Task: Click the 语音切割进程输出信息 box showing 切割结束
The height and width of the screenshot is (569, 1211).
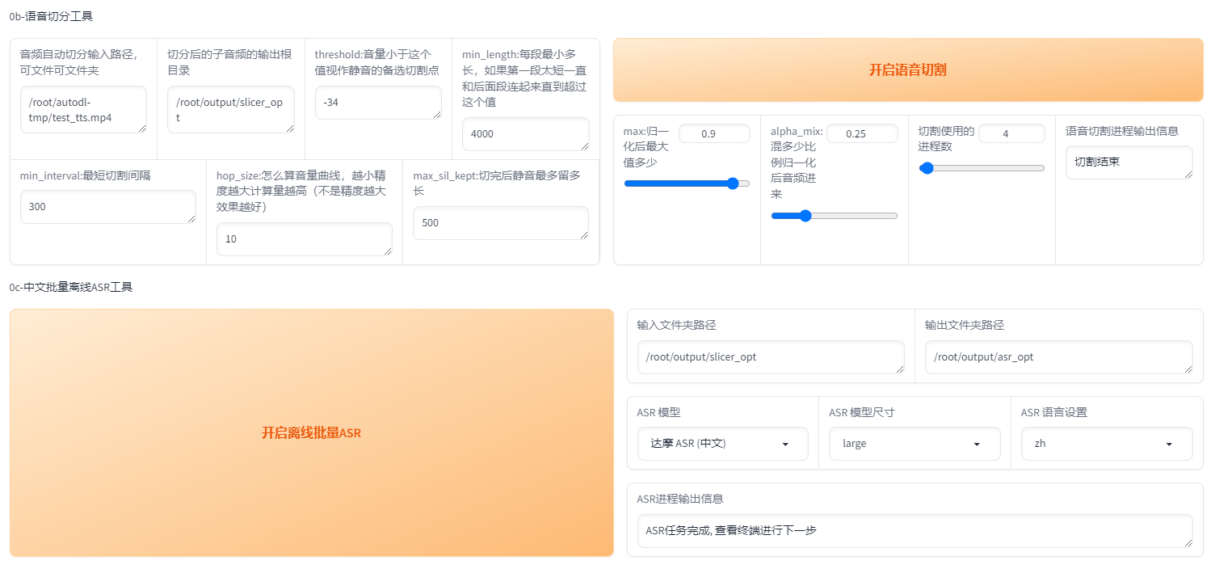Action: (1129, 162)
